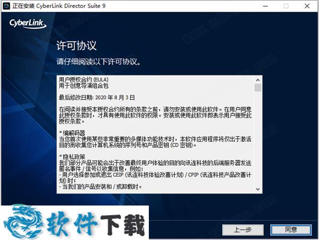Click the 用户授权合约 (EULA) line in the agreement
This screenshot has height=240, width=319.
point(83,80)
